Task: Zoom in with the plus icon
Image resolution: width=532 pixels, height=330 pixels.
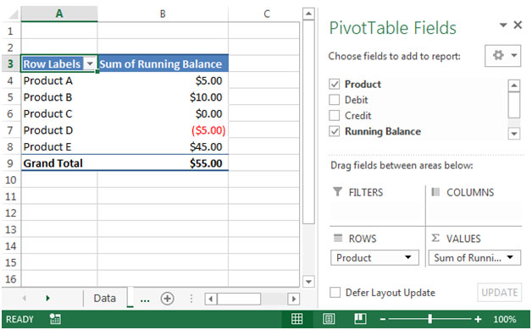Action: [x=478, y=319]
